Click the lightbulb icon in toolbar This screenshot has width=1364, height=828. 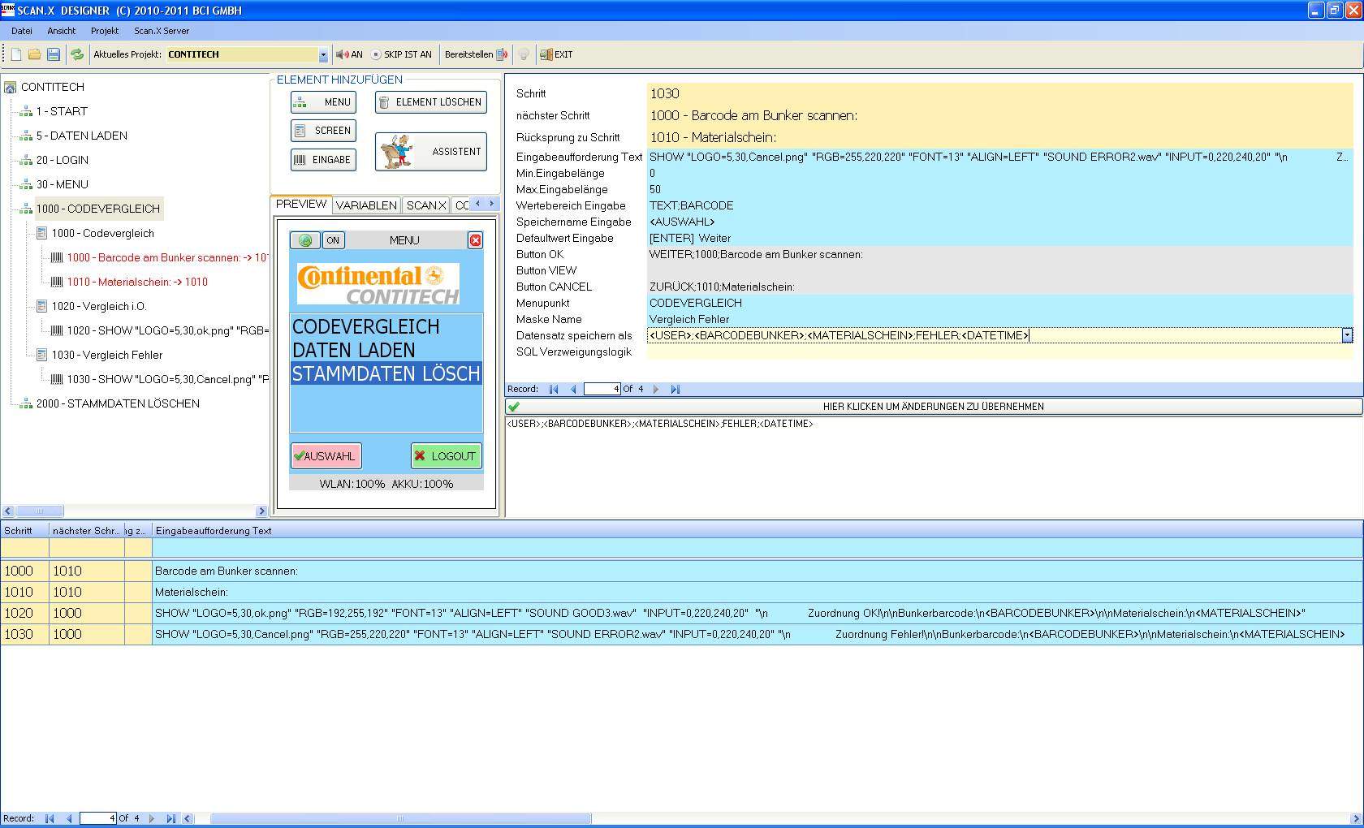coord(524,54)
